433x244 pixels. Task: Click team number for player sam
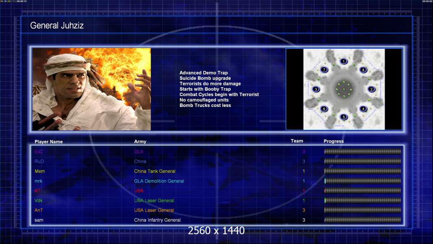[x=304, y=220]
